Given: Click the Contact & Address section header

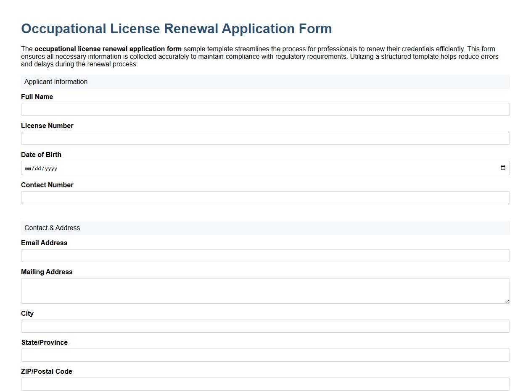Looking at the screenshot, I should point(52,228).
